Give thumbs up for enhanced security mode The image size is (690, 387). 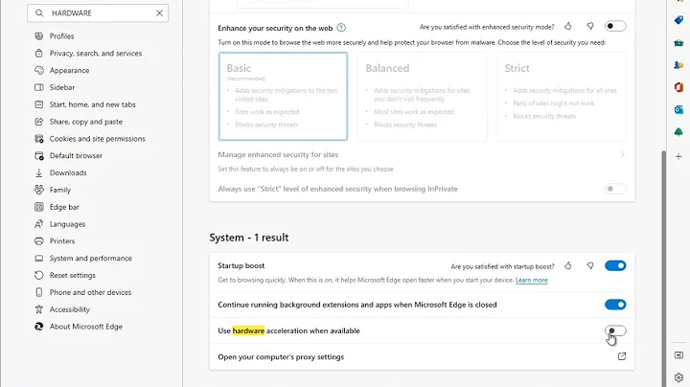point(568,27)
